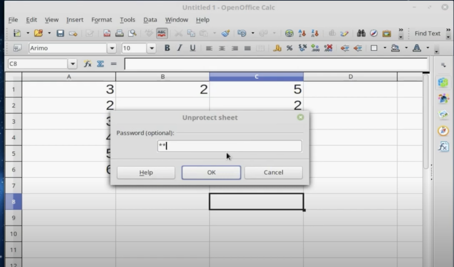Enable AutoSpellcheck
The width and height of the screenshot is (454, 267).
pyautogui.click(x=162, y=33)
